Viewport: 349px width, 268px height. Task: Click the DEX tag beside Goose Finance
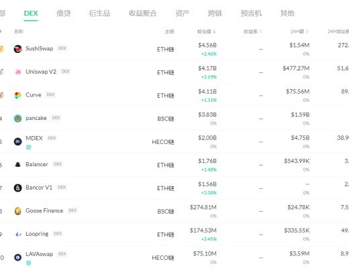coord(72,210)
